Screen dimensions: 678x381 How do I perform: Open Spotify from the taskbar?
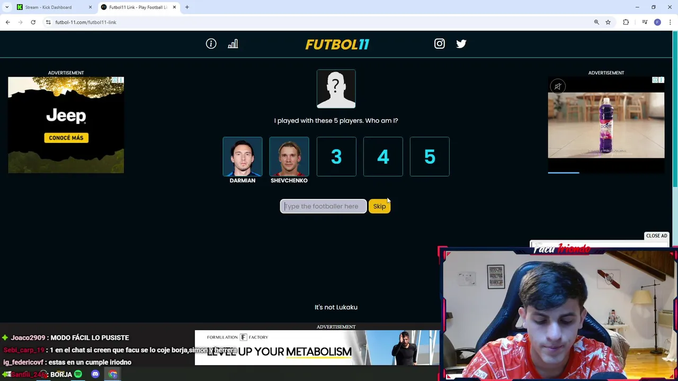point(78,374)
